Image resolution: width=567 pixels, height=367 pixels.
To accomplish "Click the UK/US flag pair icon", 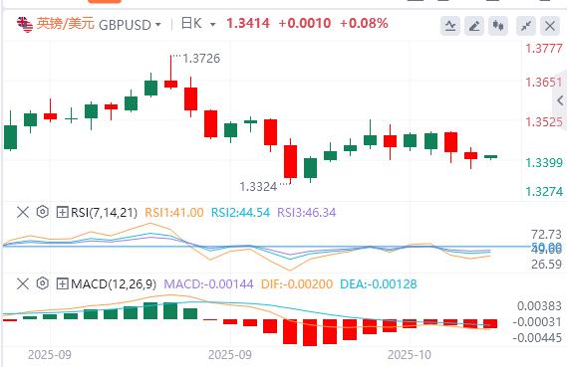I will point(25,25).
